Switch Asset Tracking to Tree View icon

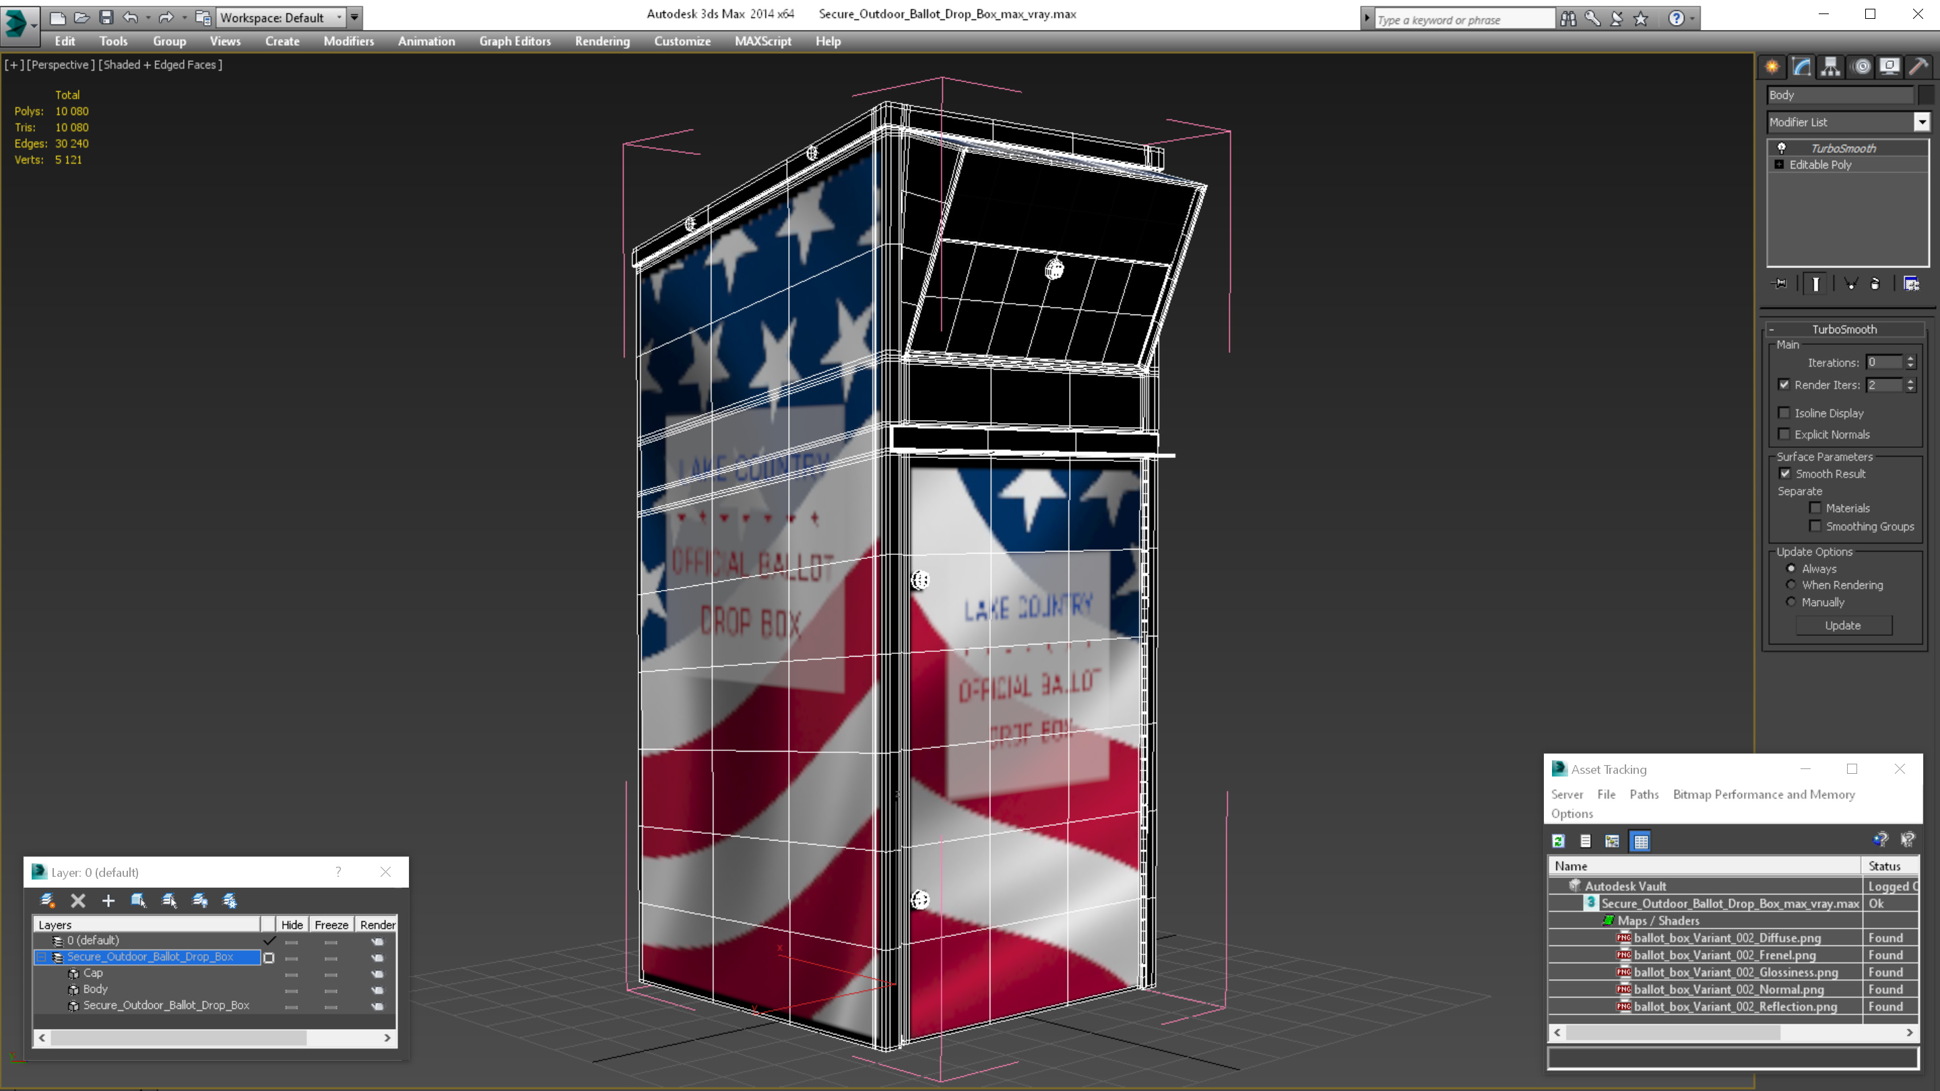point(1613,841)
